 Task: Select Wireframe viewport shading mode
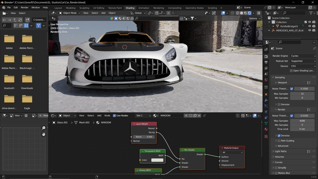coord(237,13)
